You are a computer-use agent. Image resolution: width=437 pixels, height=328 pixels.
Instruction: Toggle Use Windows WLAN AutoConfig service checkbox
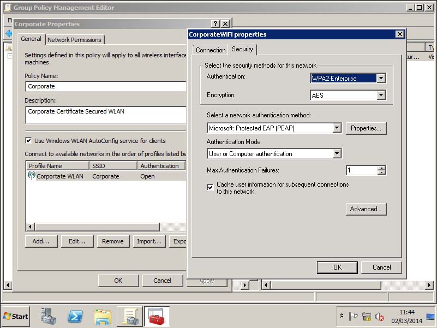pos(28,140)
